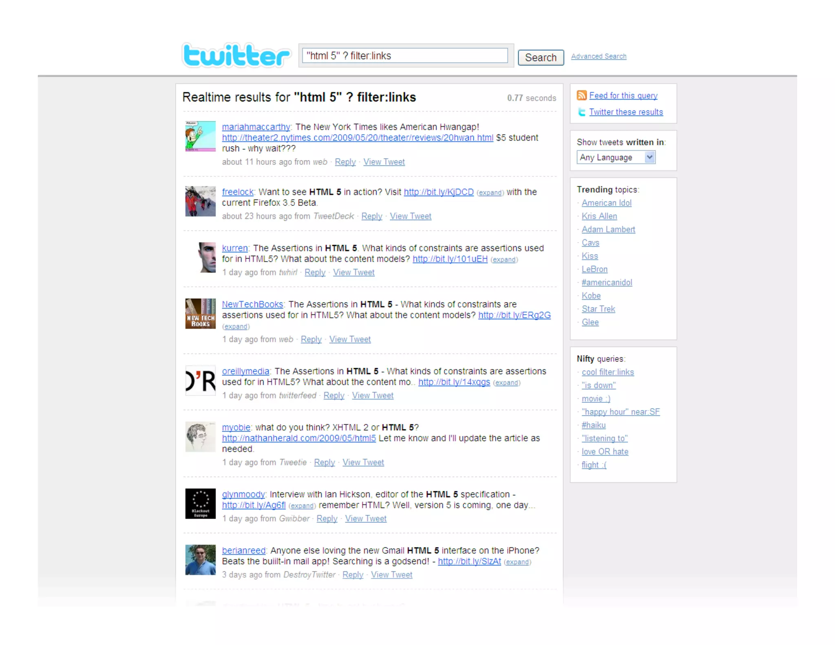
Task: View Tweet from glynmoody
Action: pyautogui.click(x=366, y=519)
